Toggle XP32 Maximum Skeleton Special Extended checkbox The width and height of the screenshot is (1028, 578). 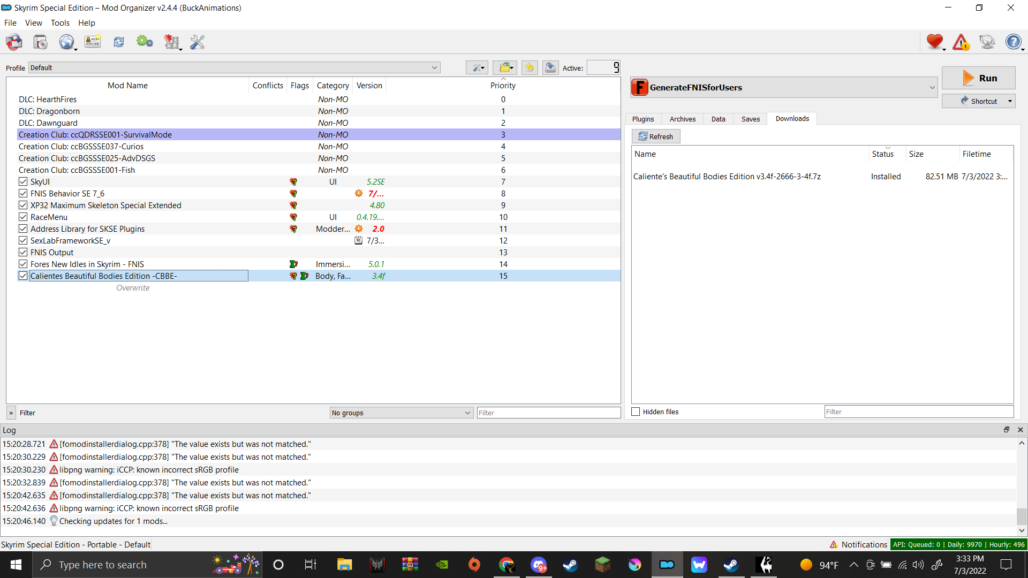click(x=23, y=206)
